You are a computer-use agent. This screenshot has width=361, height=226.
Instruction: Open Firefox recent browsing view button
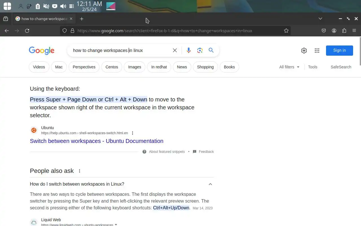coord(6,19)
